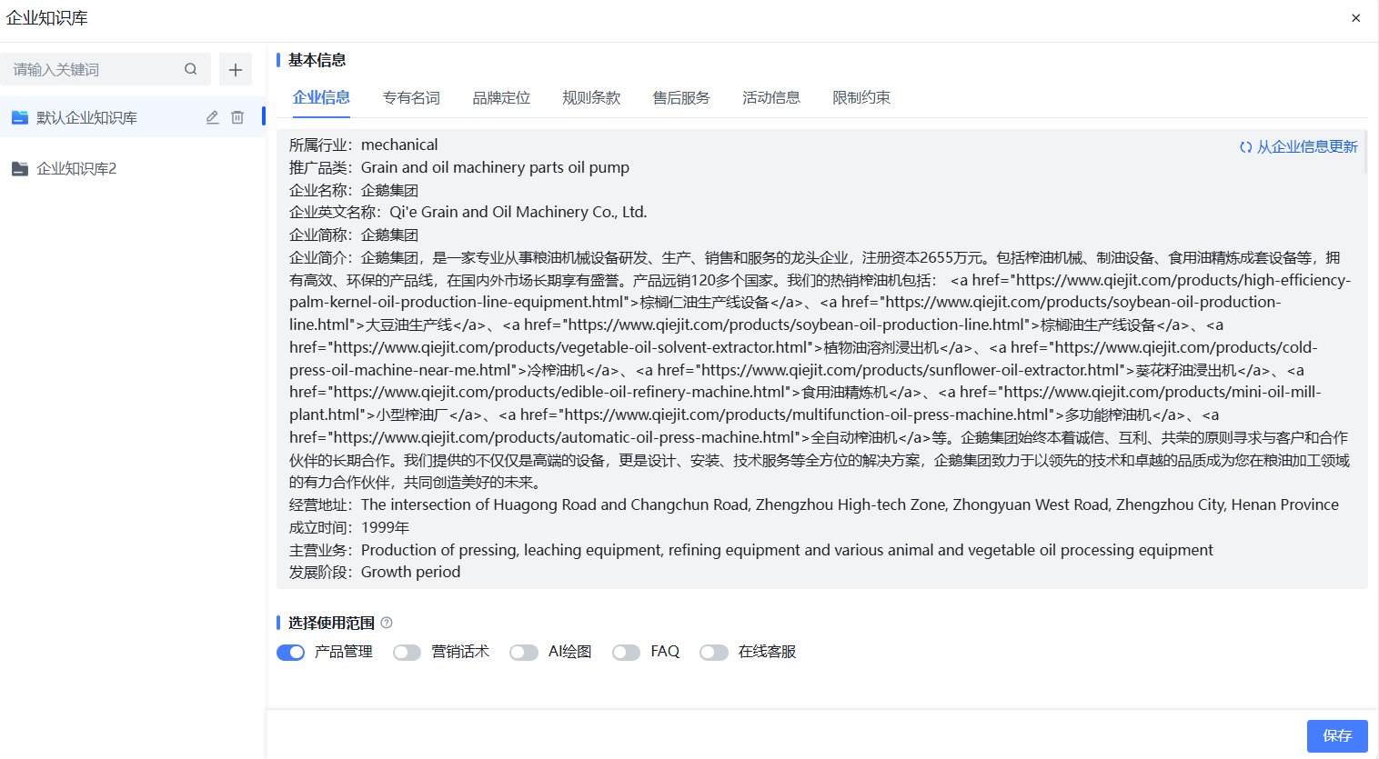Image resolution: width=1379 pixels, height=759 pixels.
Task: Select the 限制约束 tab
Action: (861, 97)
